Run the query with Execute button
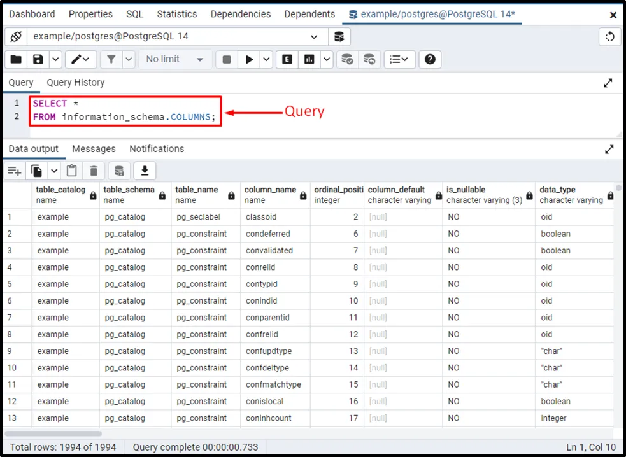Viewport: 626px width, 457px height. point(249,59)
